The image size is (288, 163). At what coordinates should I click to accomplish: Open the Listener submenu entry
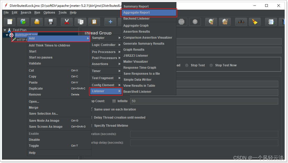click(106, 91)
